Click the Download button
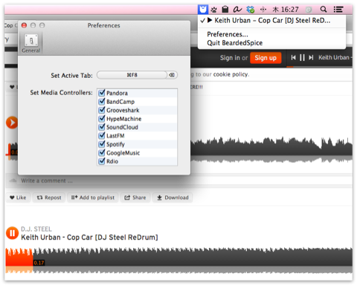This screenshot has width=357, height=285. point(173,197)
